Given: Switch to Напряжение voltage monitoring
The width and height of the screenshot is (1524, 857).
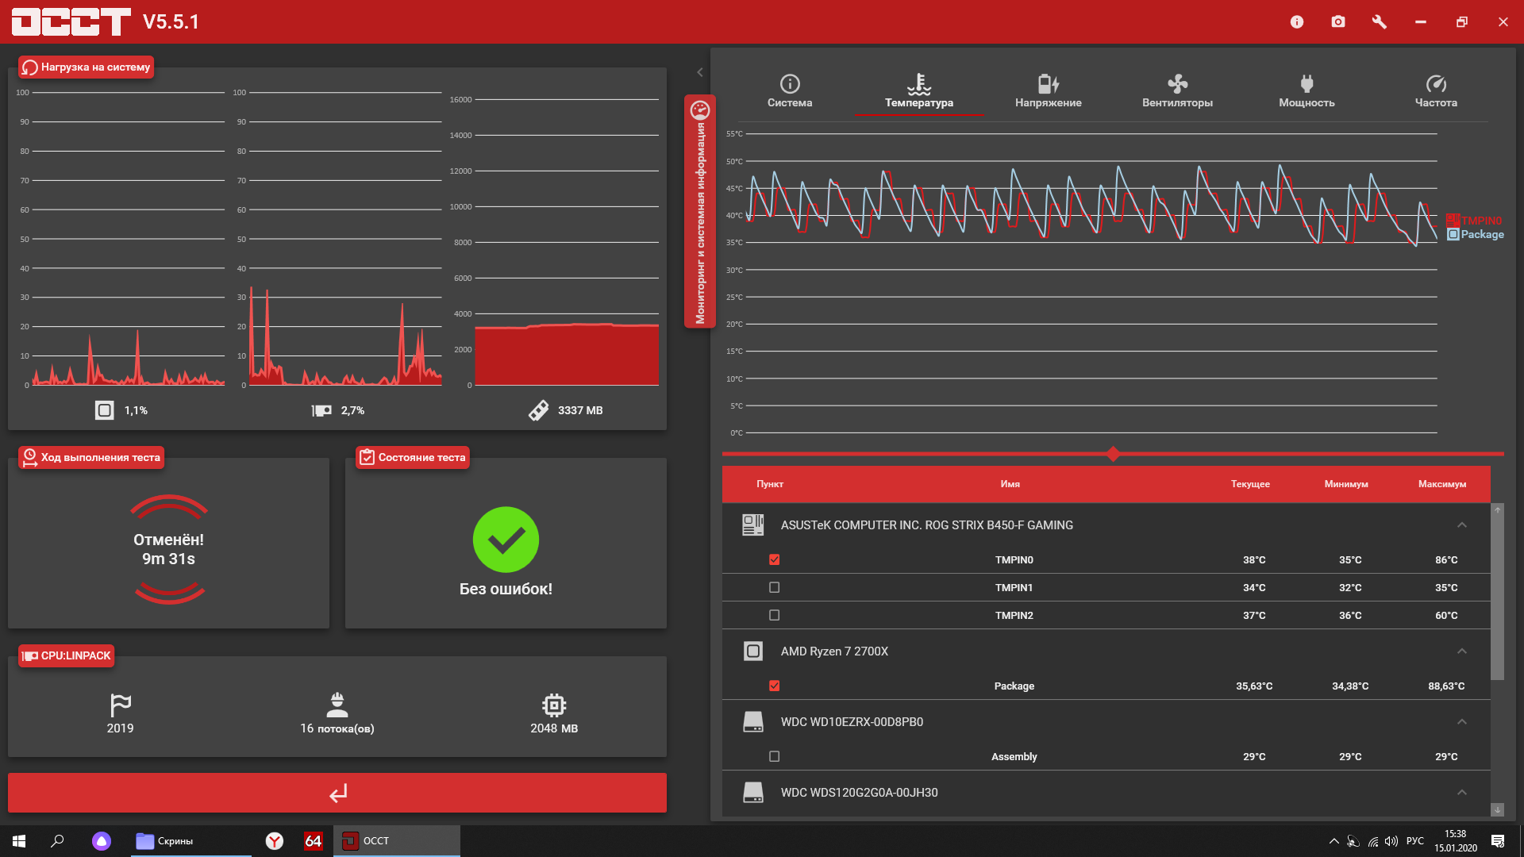Looking at the screenshot, I should point(1048,90).
